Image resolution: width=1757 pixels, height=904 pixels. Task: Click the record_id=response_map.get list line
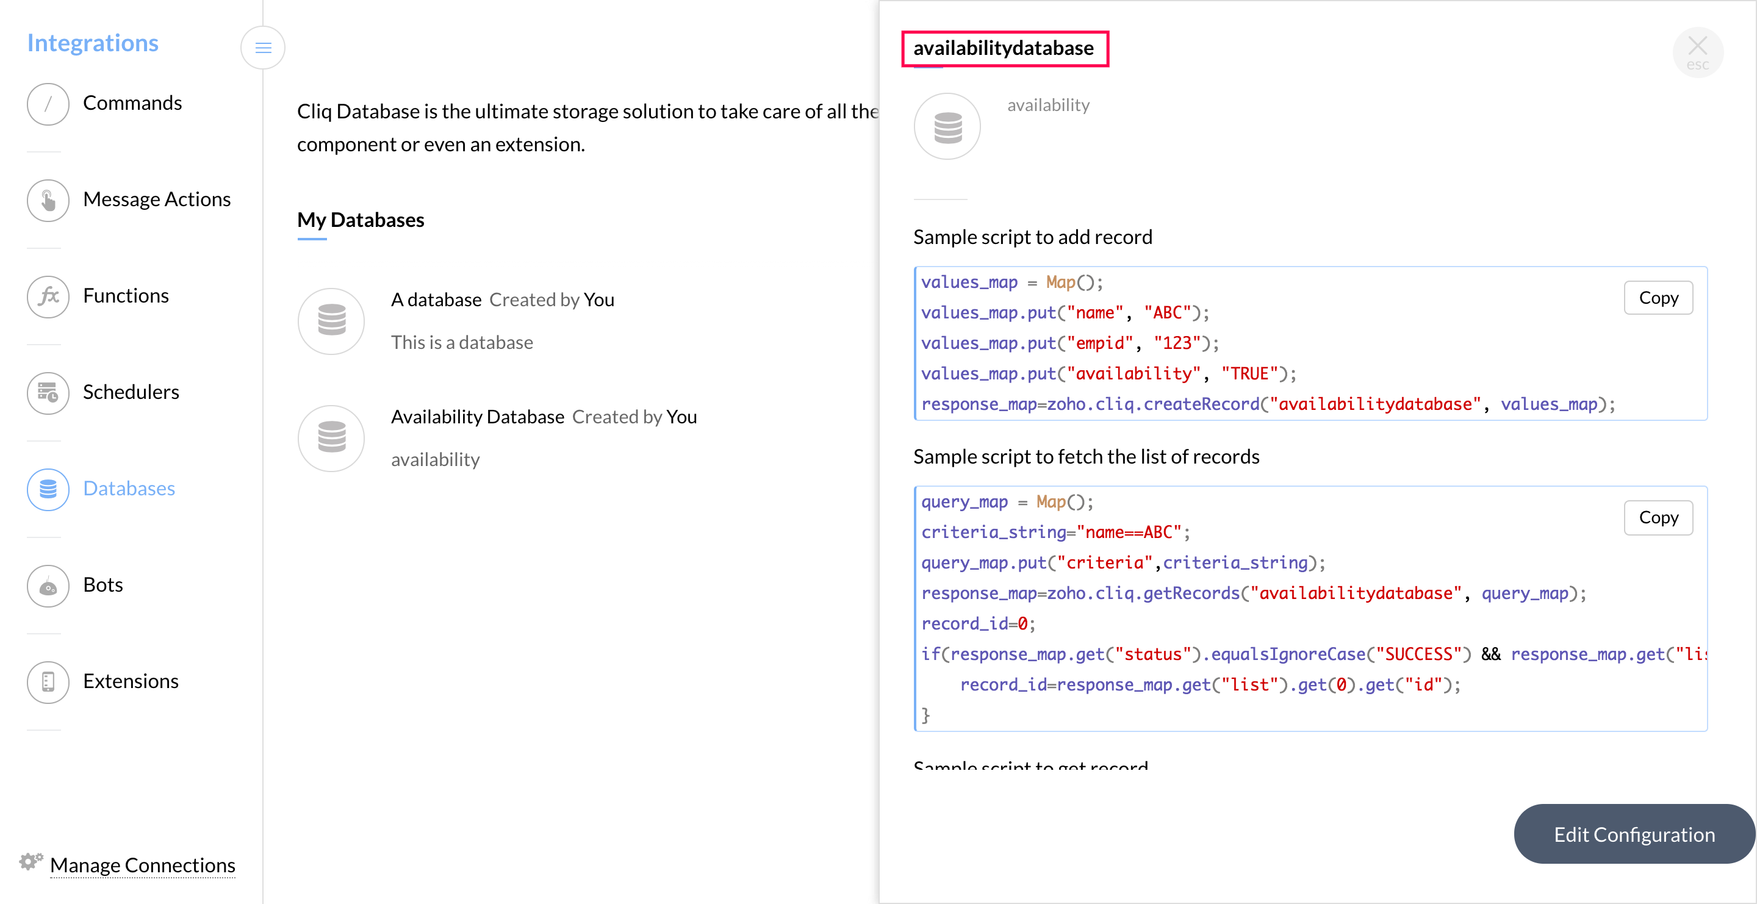pyautogui.click(x=1210, y=684)
